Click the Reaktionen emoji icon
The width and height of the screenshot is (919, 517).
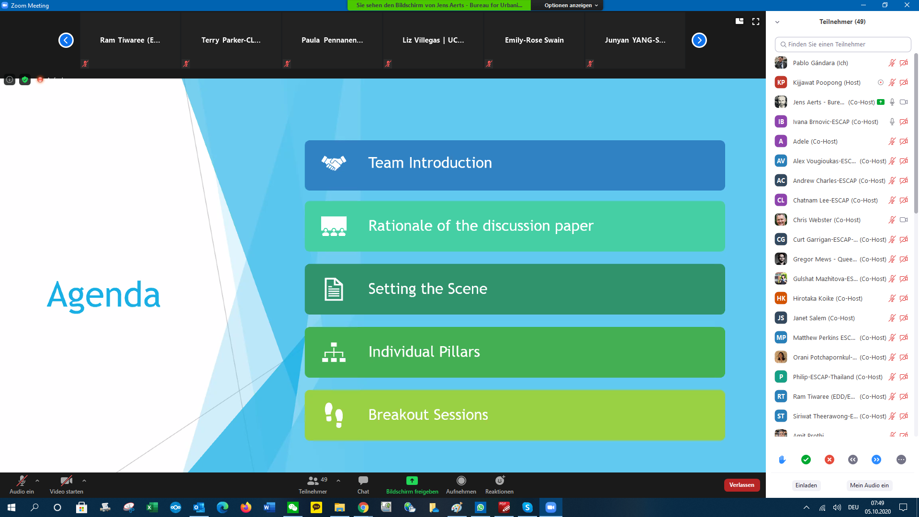point(499,481)
